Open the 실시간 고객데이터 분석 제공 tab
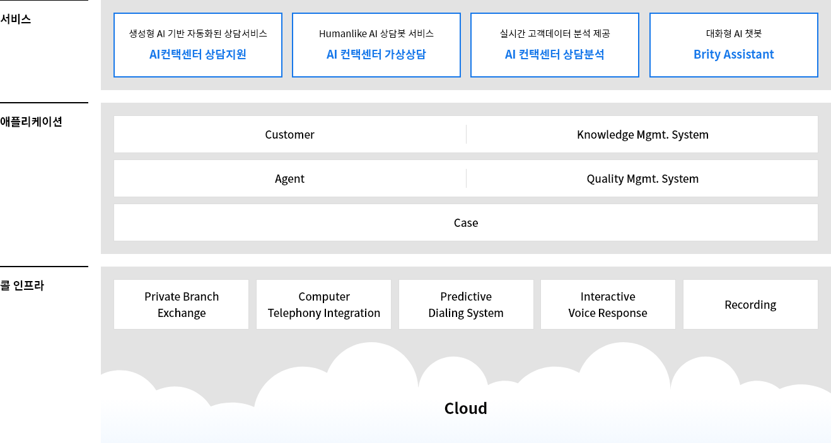The width and height of the screenshot is (831, 443). [554, 33]
